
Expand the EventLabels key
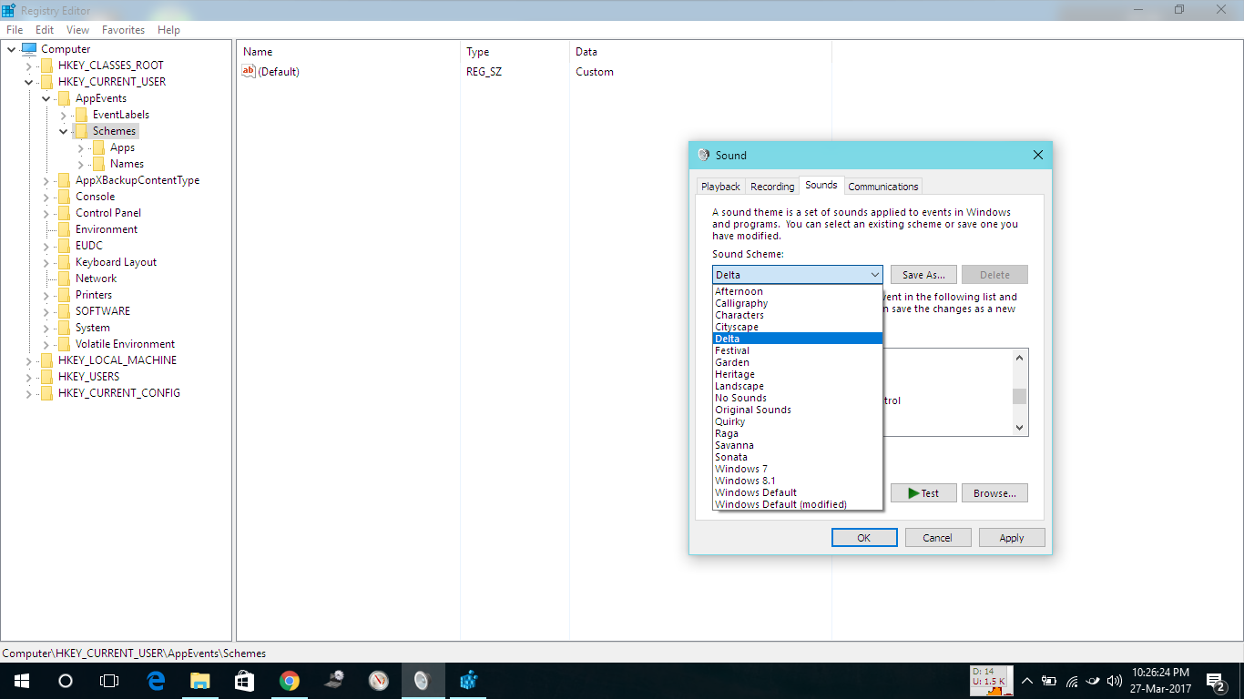click(x=63, y=115)
